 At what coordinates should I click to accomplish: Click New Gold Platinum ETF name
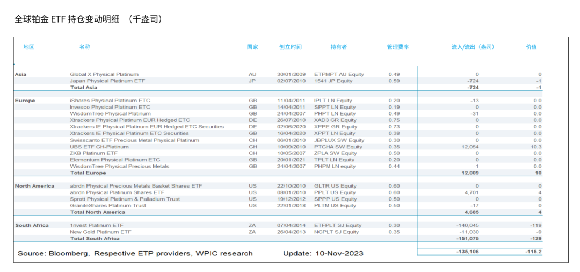(x=100, y=232)
